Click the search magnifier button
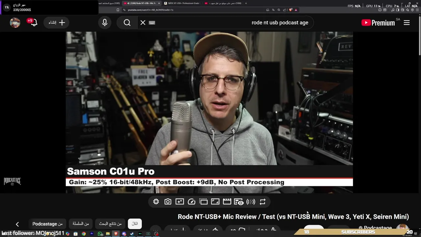 click(127, 22)
